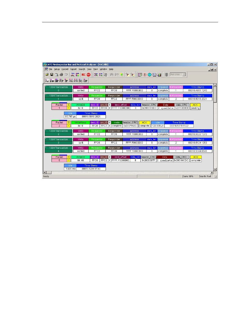Click Idle value 5.689 ms
The width and height of the screenshot is (247, 320).
pyautogui.click(x=70, y=169)
